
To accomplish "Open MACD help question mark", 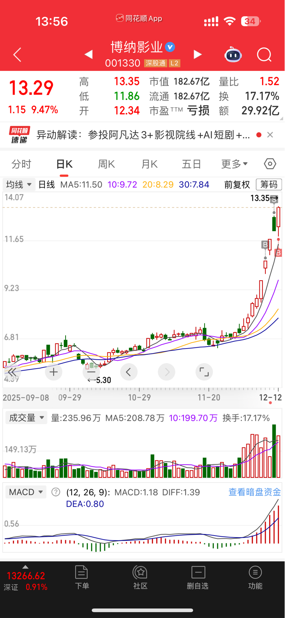I will 56,492.
